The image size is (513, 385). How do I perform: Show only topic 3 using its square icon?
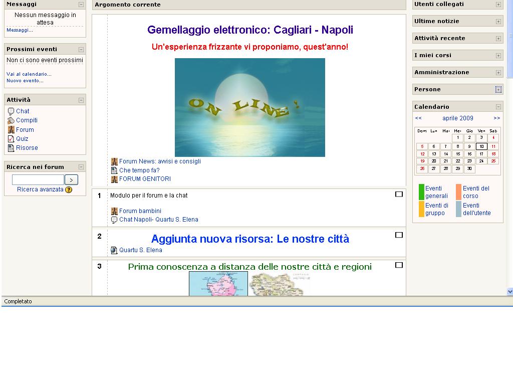399,265
